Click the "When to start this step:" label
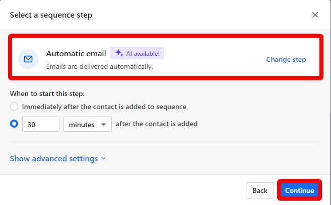This screenshot has width=331, height=205. [47, 93]
